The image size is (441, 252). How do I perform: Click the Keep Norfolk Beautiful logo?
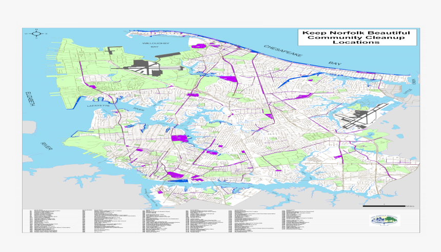point(385,220)
